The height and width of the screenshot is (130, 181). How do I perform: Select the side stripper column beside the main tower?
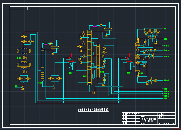(98, 61)
